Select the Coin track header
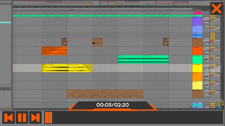This screenshot has height=126, width=225. [x=197, y=76]
